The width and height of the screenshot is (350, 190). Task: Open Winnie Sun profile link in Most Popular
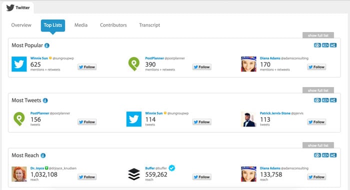point(39,58)
